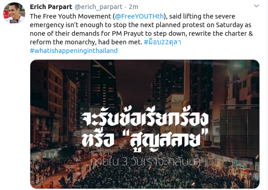Image resolution: width=268 pixels, height=190 pixels.
Task: Expand the tweet options chevron
Action: pos(256,6)
